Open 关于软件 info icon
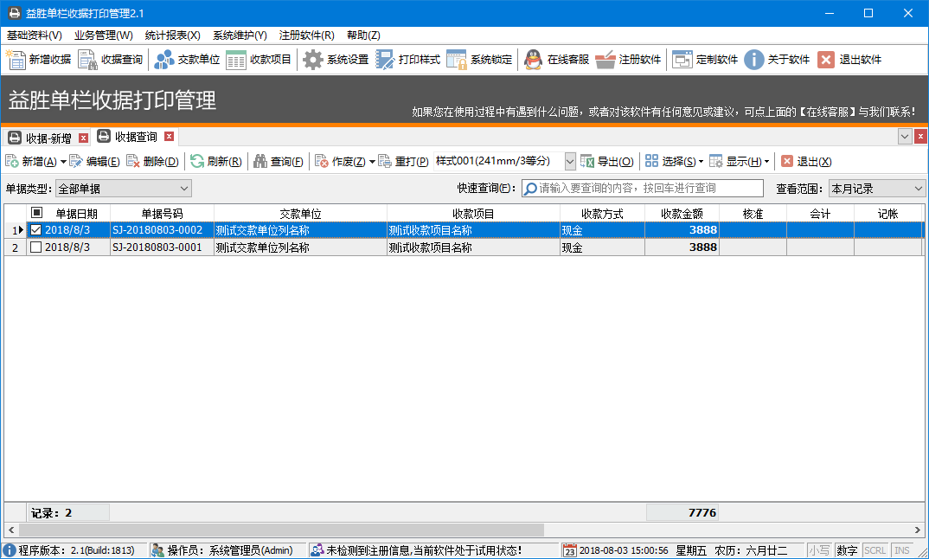 pos(753,60)
